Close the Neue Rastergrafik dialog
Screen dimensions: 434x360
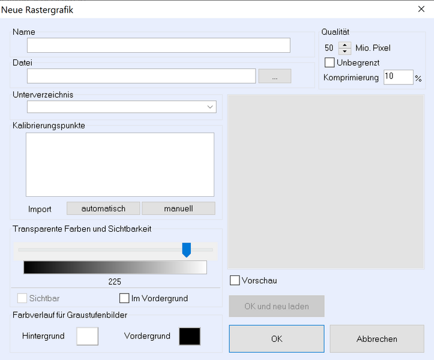(421, 9)
